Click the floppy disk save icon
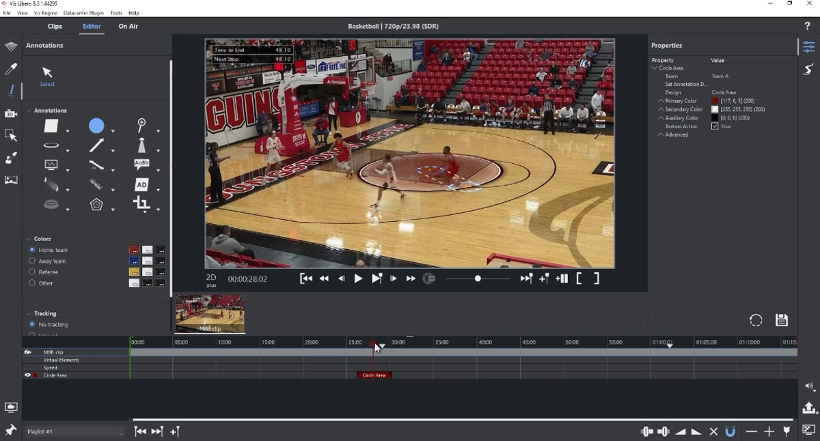Image resolution: width=820 pixels, height=441 pixels. click(782, 320)
